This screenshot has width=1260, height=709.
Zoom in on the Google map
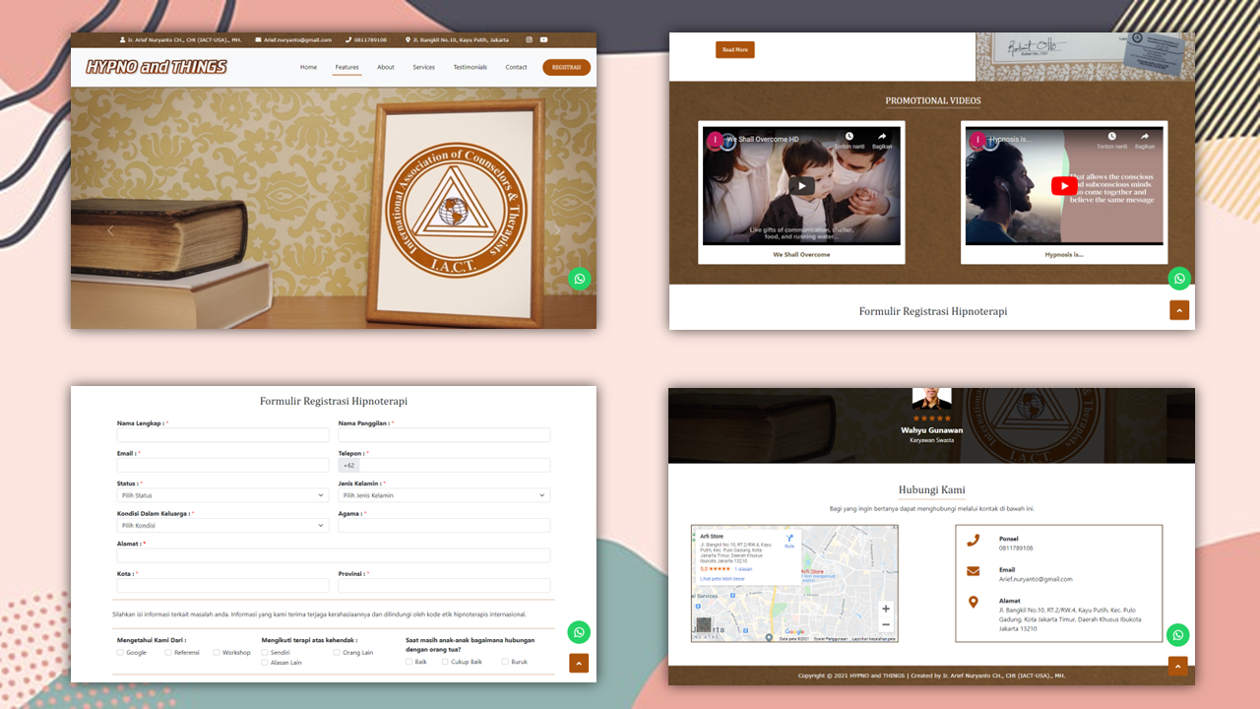coord(885,609)
